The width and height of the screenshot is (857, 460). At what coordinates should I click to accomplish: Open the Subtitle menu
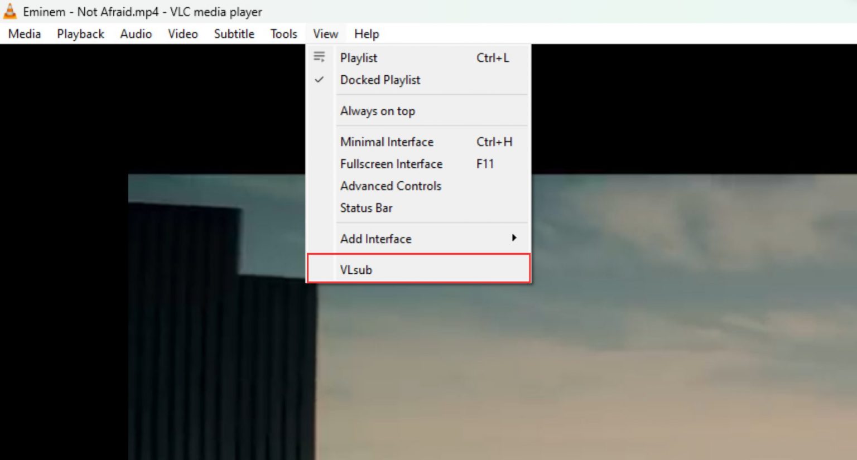(x=234, y=33)
